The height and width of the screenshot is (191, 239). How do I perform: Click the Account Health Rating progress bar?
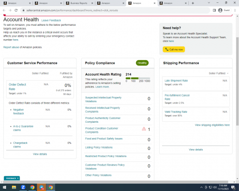pyautogui.click(x=138, y=78)
